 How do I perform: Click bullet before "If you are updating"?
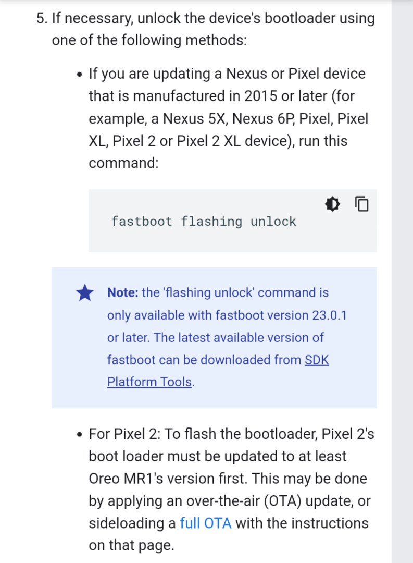[x=79, y=75]
